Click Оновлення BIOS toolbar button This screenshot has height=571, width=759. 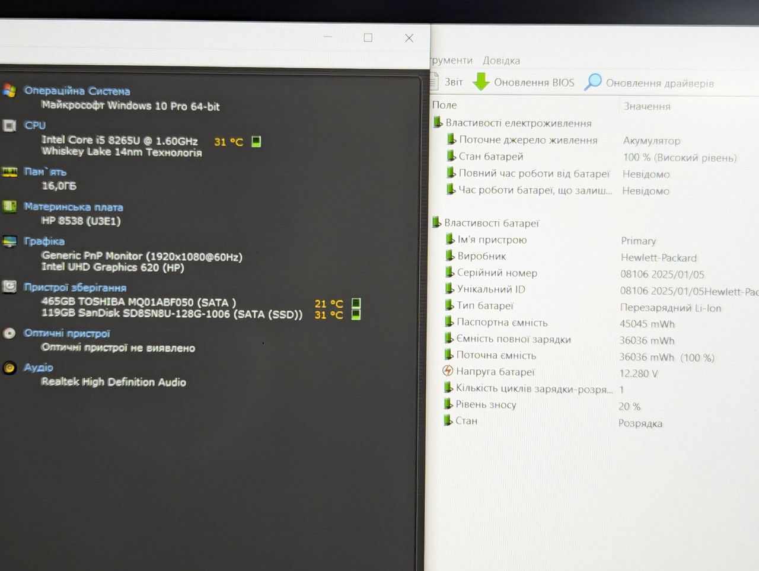coord(524,82)
